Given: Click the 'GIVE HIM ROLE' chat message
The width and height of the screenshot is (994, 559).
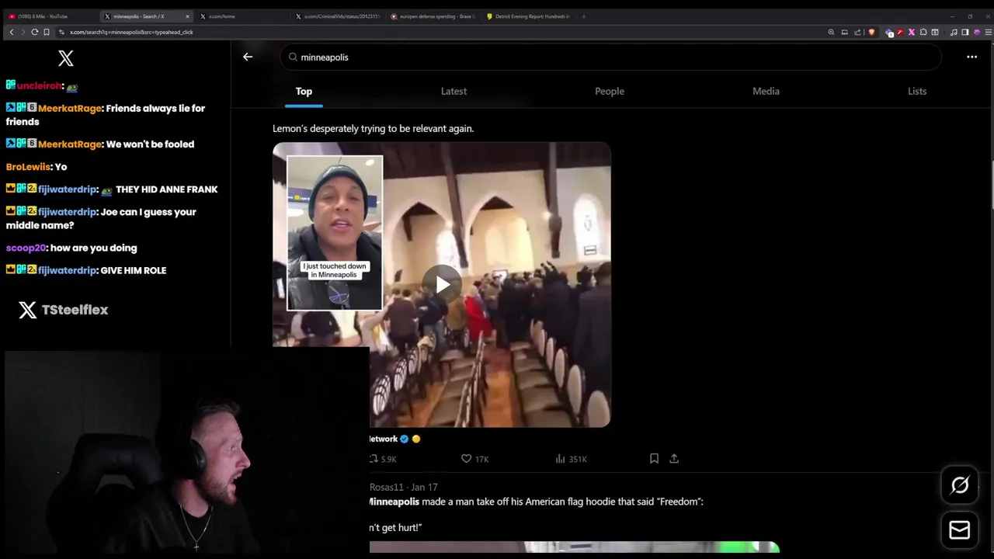Looking at the screenshot, I should click(86, 270).
